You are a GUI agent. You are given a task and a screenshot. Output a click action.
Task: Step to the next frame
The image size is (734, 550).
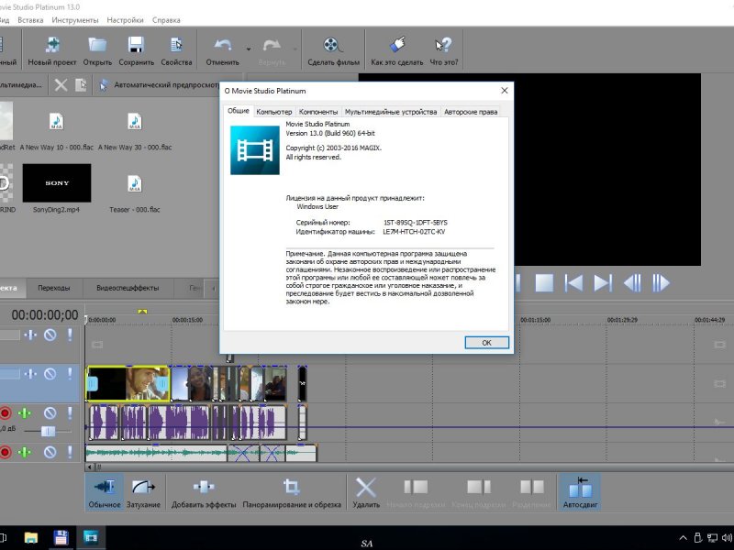tap(661, 283)
